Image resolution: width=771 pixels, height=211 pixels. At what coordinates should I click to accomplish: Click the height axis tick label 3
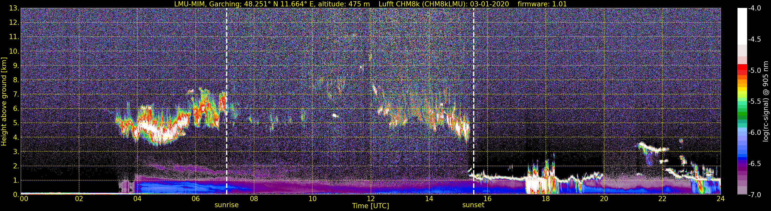point(16,152)
